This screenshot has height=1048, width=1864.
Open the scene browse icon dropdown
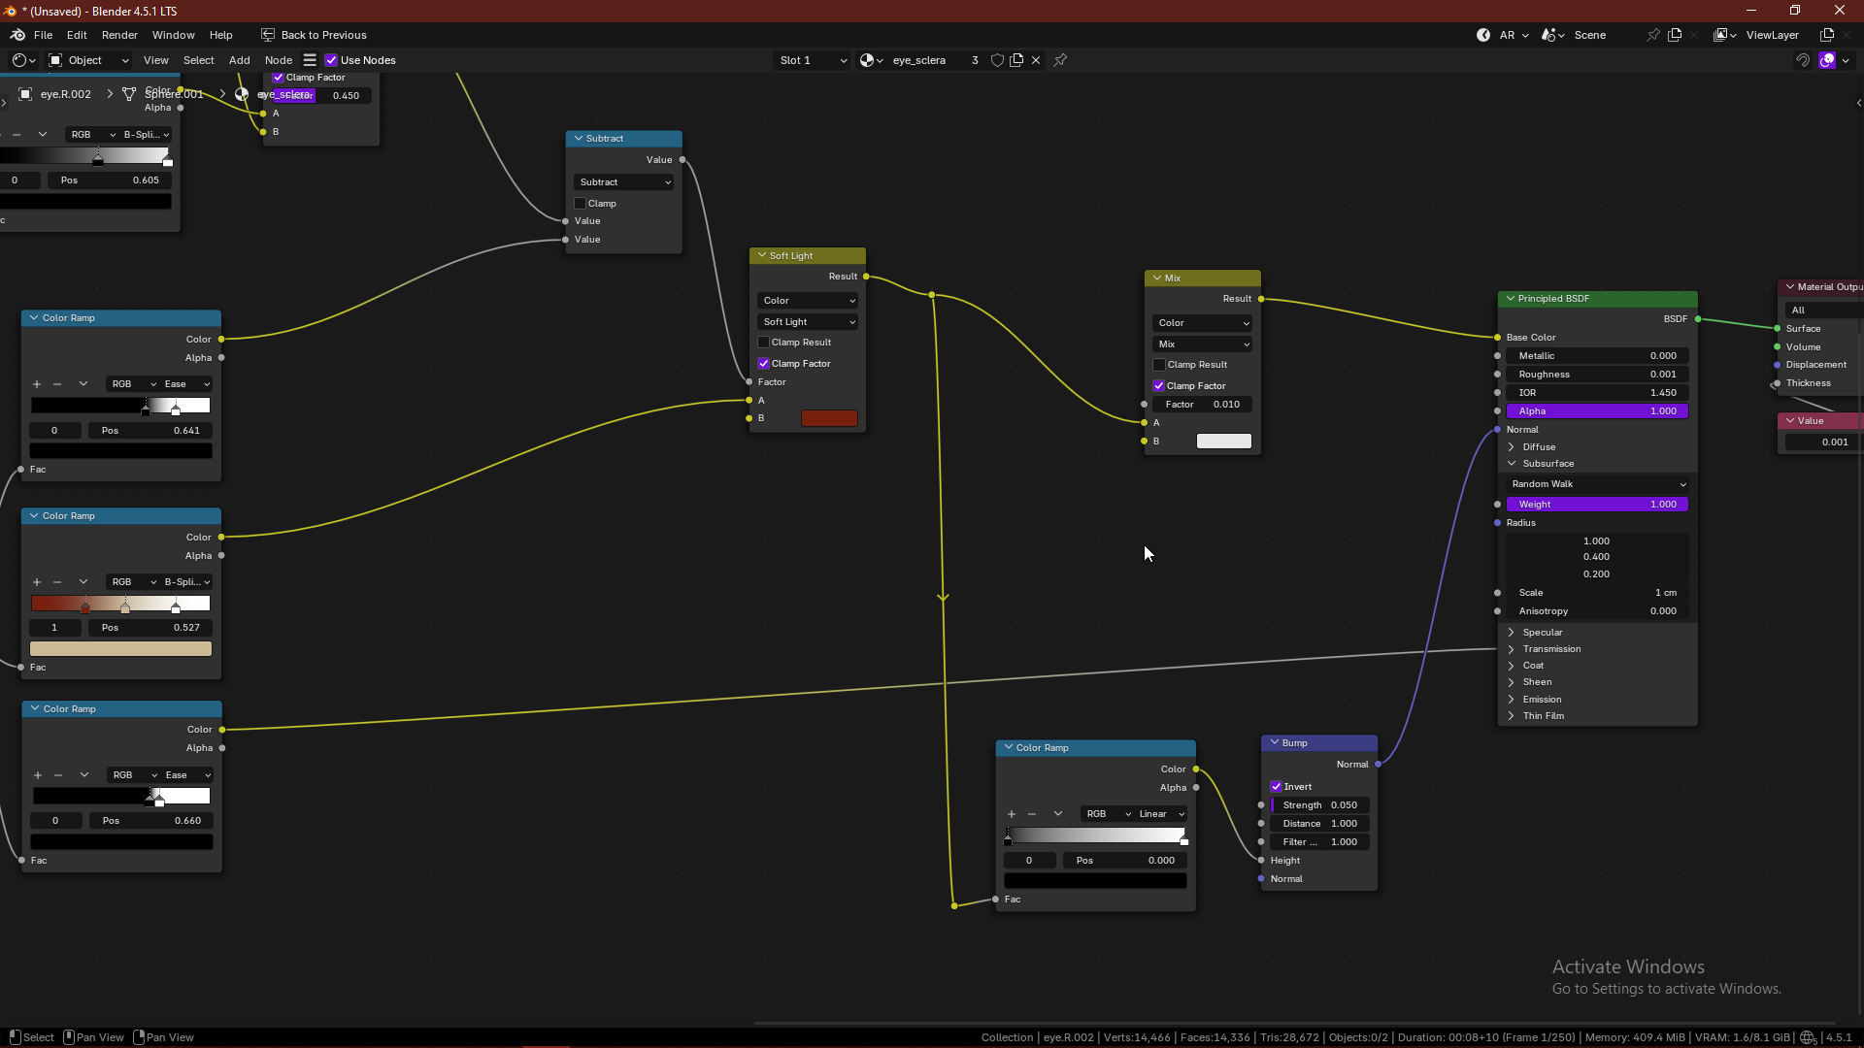[x=1553, y=35]
